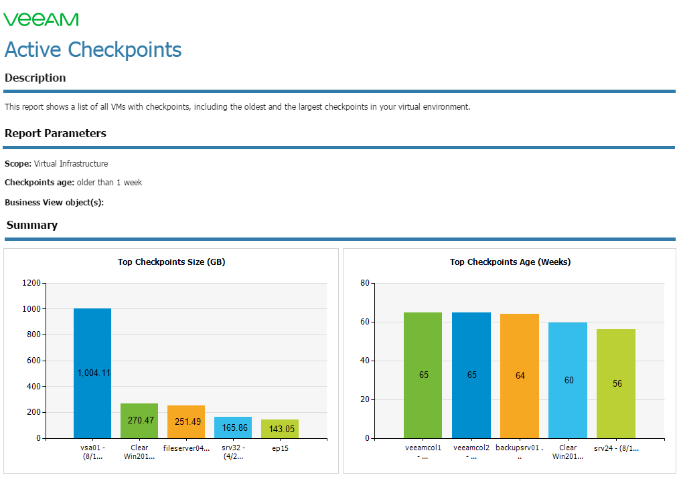Click the 1200 value on size axis

(31, 283)
